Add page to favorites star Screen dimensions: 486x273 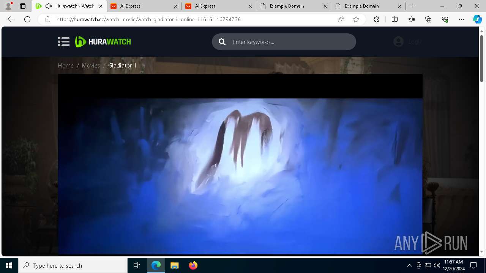point(356,19)
